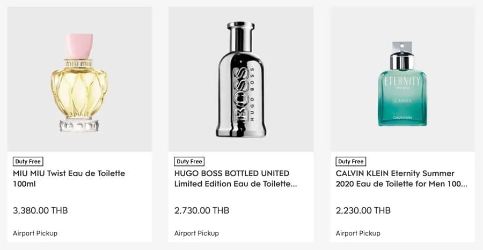Click Duty Free badge on Calvin Klein card
Viewport: 483px width, 250px height.
(x=351, y=161)
